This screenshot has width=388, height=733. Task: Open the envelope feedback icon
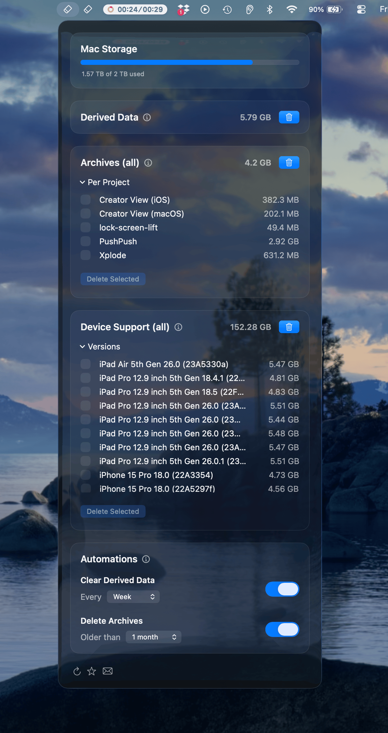tap(108, 671)
